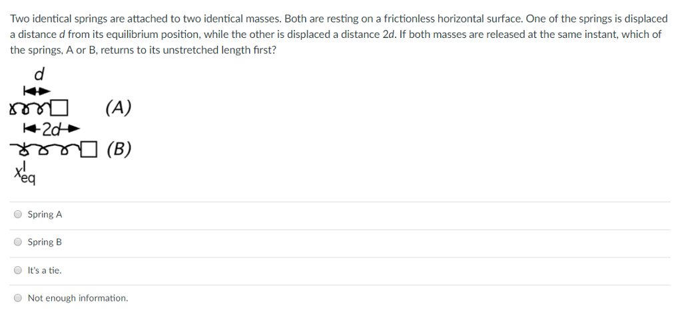
Task: Click the "d" label above spring A
Action: [x=39, y=73]
